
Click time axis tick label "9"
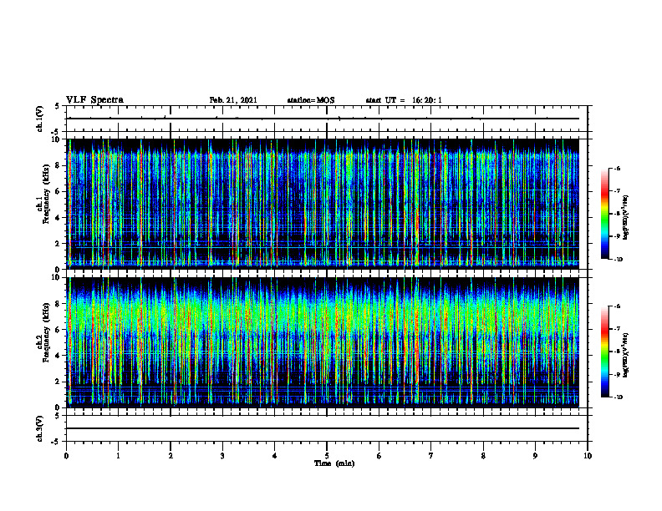tap(535, 456)
